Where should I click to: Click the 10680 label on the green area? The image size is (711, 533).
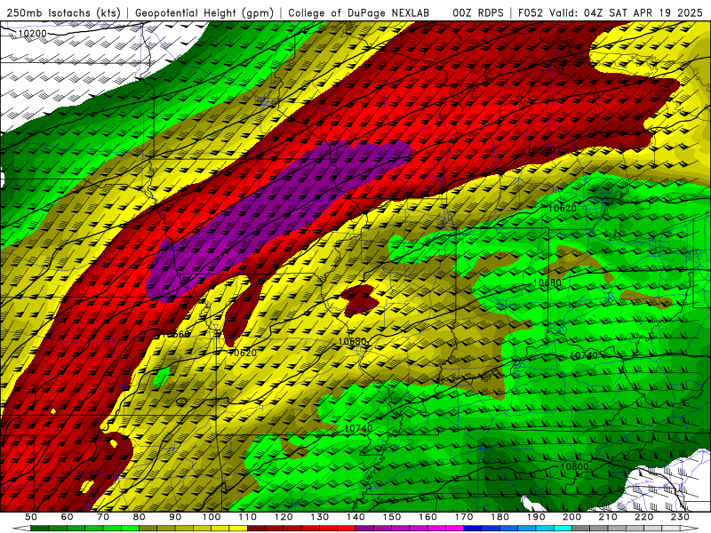tap(547, 282)
